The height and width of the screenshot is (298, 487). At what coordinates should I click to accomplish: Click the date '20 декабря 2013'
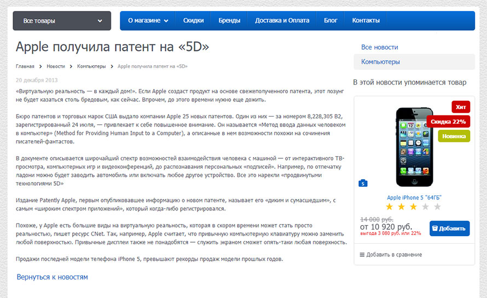tap(37, 81)
